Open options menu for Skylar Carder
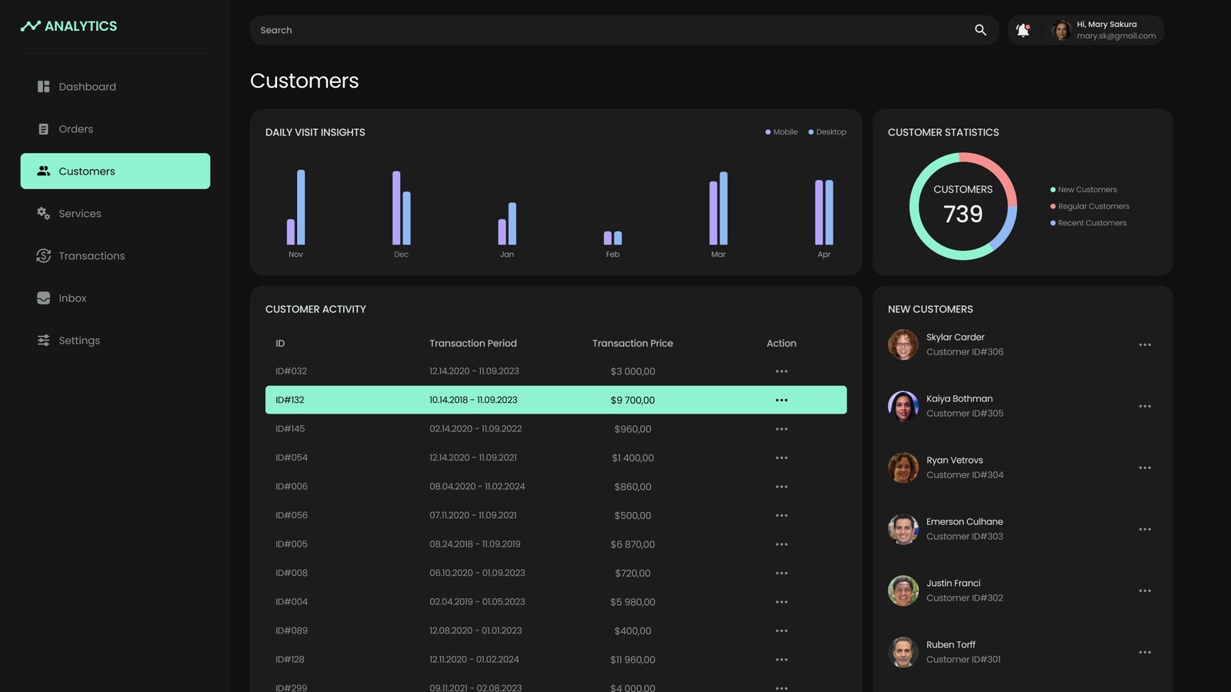Viewport: 1231px width, 692px height. tap(1145, 344)
